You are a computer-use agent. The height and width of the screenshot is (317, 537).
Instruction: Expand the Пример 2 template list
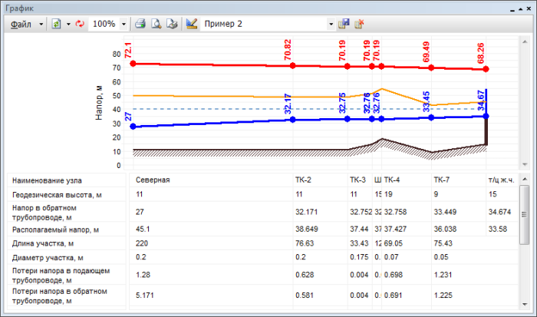(331, 24)
